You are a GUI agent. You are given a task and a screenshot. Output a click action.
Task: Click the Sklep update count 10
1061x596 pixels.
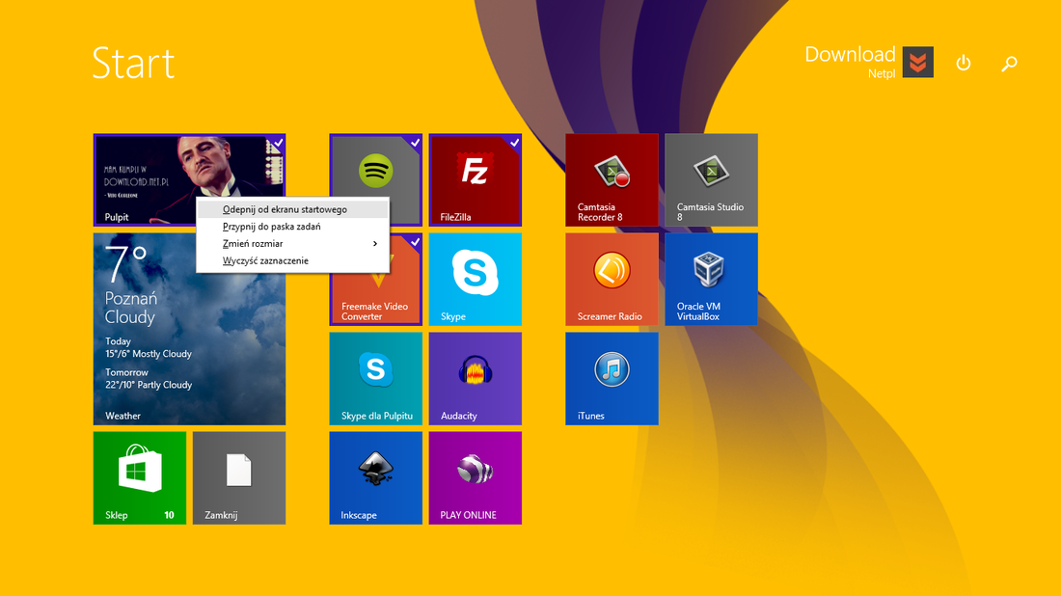(169, 515)
